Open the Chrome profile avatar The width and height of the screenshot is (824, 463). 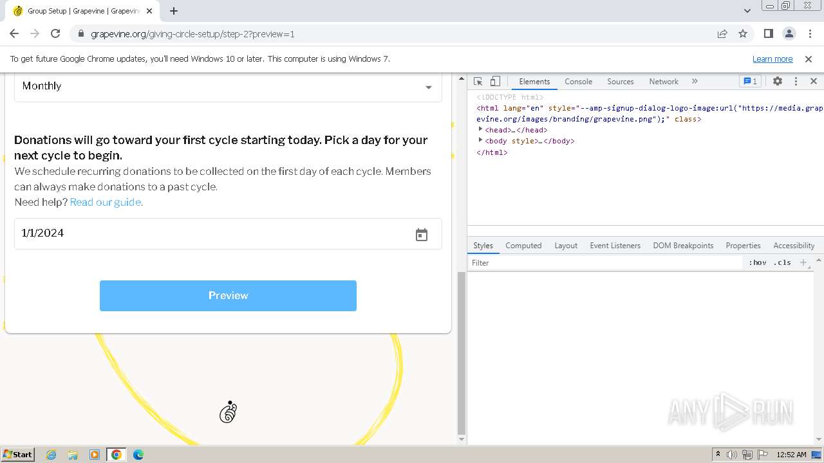789,34
